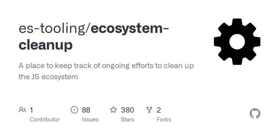The image size is (279, 139).
Task: Click the issues count '88'
Action: (86, 110)
